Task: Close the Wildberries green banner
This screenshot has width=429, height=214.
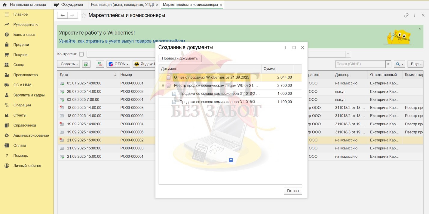Action: click(420, 29)
